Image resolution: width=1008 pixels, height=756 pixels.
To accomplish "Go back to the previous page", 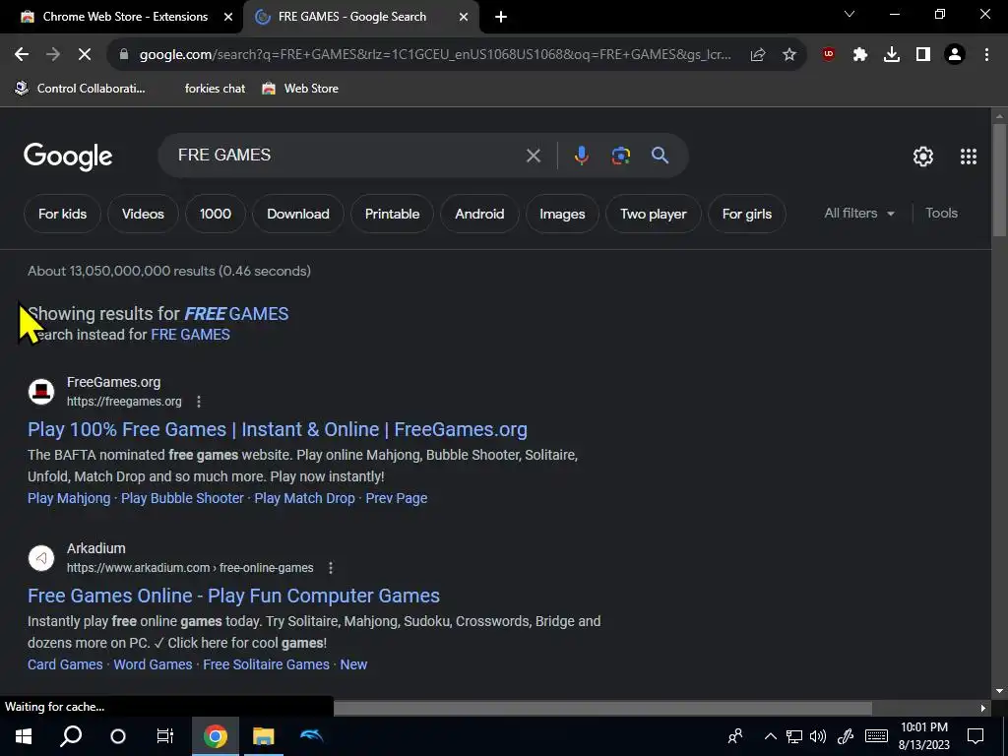I will [x=22, y=55].
